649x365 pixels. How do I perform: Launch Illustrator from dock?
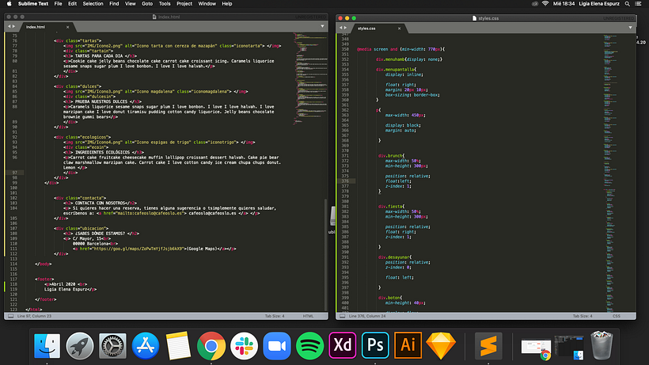pos(408,345)
